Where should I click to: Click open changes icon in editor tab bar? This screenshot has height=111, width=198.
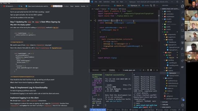151,6
